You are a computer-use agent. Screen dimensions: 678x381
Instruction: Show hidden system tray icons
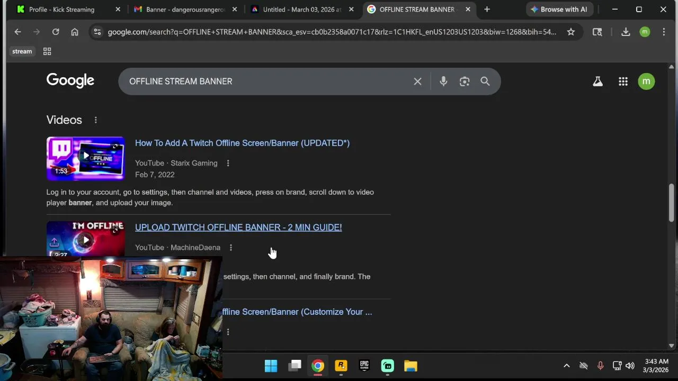(x=566, y=366)
